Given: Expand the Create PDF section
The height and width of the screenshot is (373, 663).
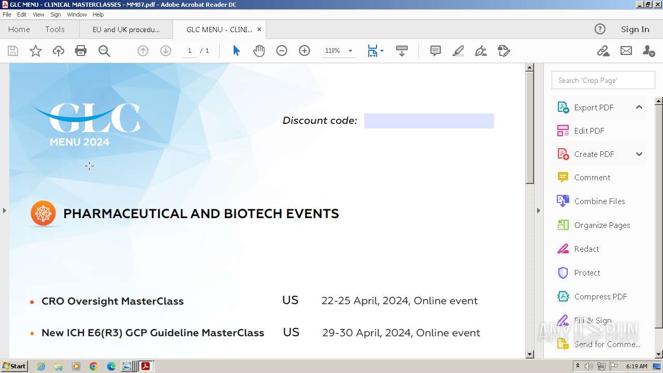Looking at the screenshot, I should pyautogui.click(x=639, y=154).
